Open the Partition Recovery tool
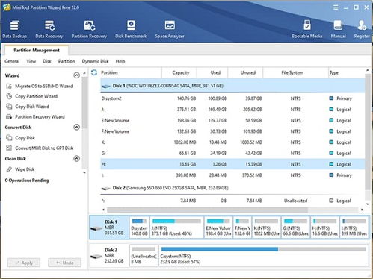The image size is (373, 279). (x=89, y=29)
